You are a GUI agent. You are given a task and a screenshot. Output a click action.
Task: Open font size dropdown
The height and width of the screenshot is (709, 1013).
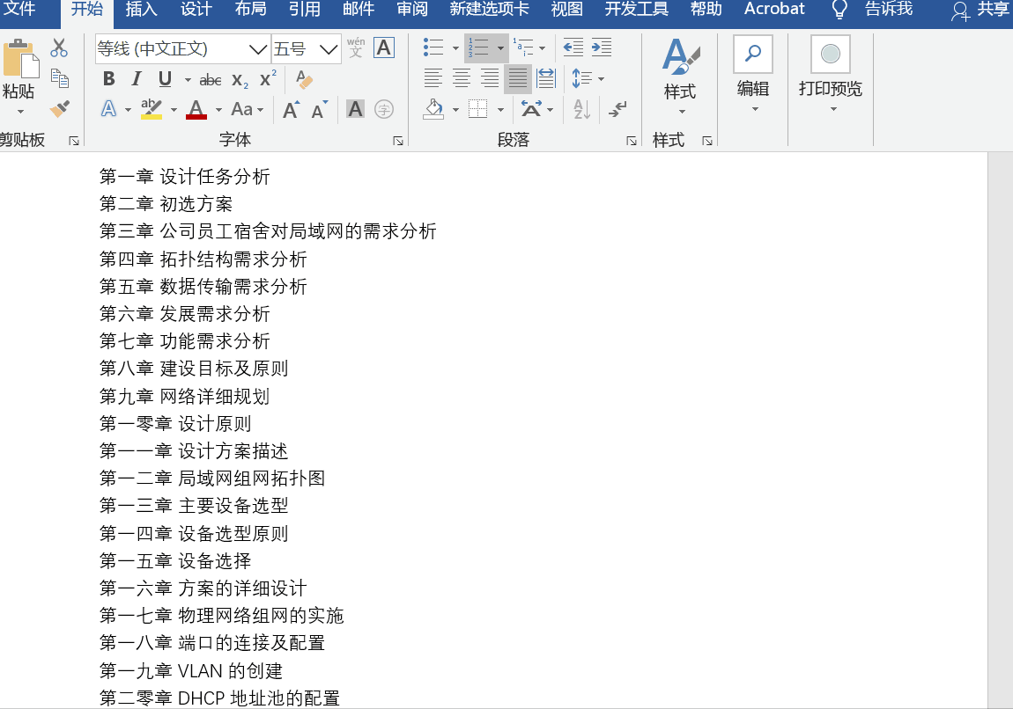coord(329,49)
